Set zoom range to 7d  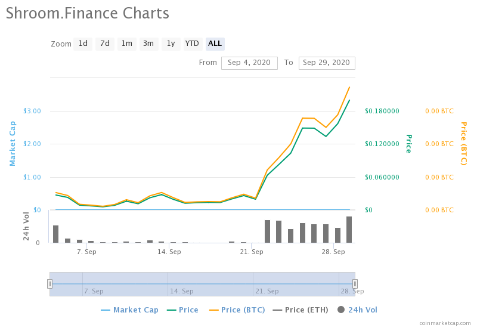point(105,44)
